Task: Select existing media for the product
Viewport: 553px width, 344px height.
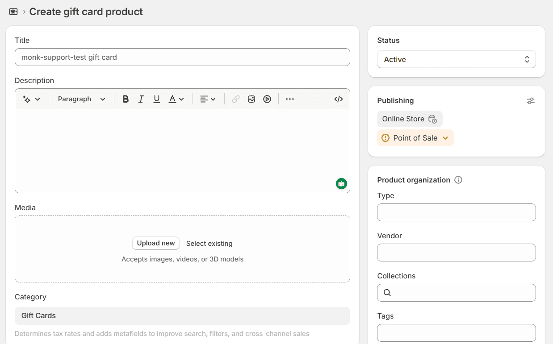Action: pos(209,244)
